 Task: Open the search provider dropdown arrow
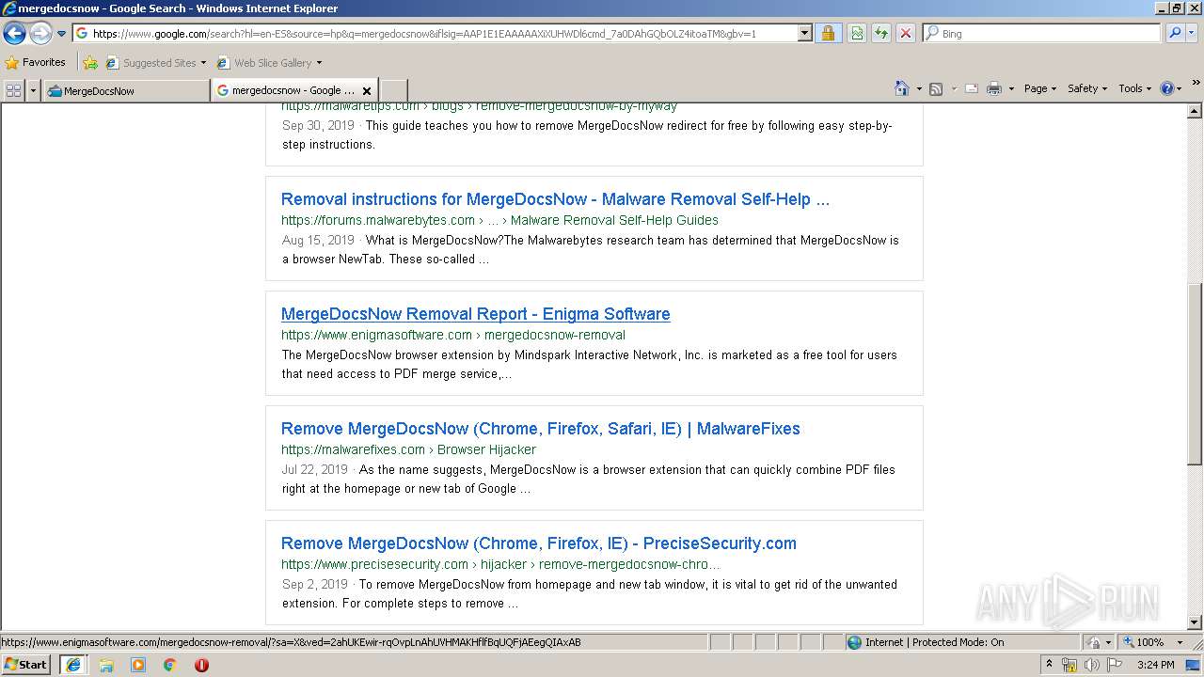(x=1192, y=33)
